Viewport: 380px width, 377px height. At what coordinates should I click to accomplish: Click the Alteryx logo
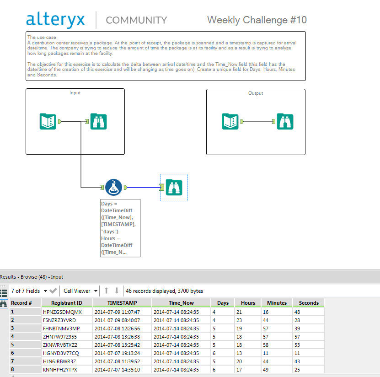(x=55, y=20)
